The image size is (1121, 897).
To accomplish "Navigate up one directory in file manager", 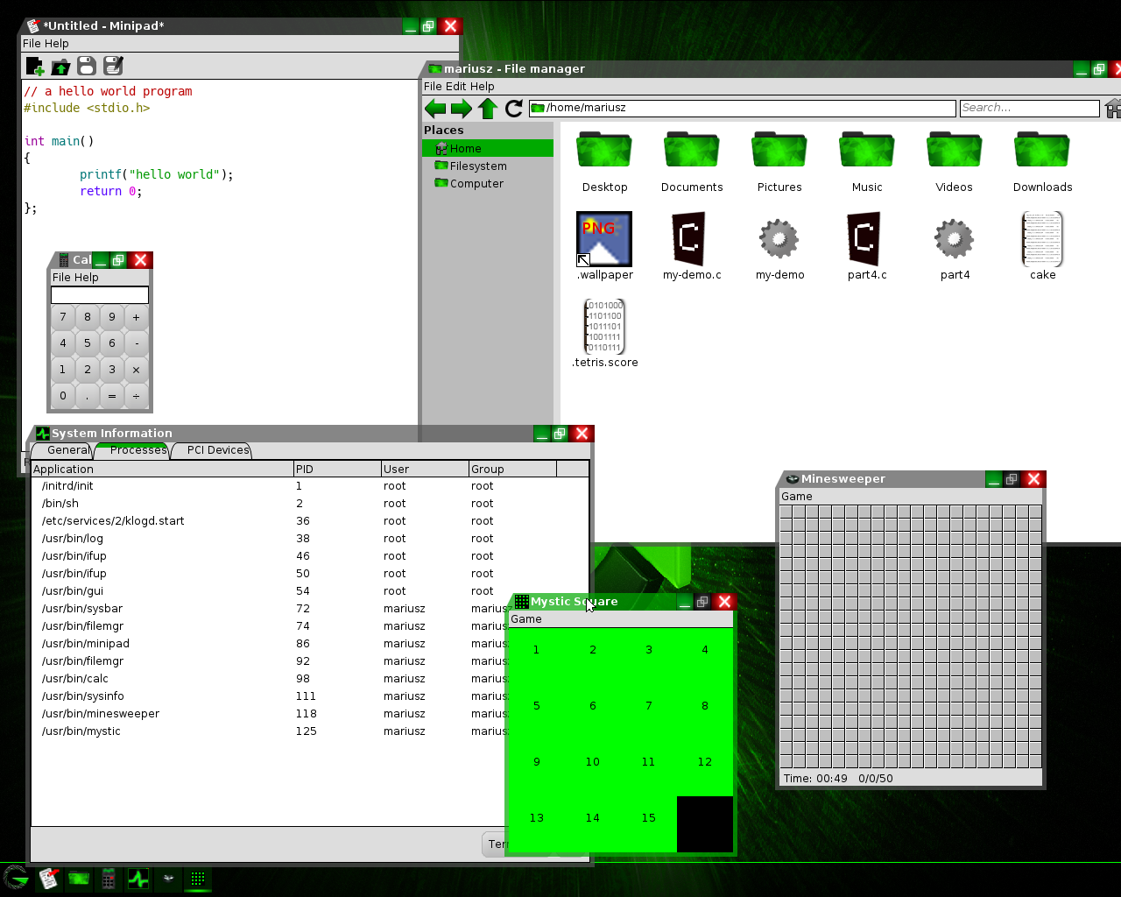I will click(488, 108).
